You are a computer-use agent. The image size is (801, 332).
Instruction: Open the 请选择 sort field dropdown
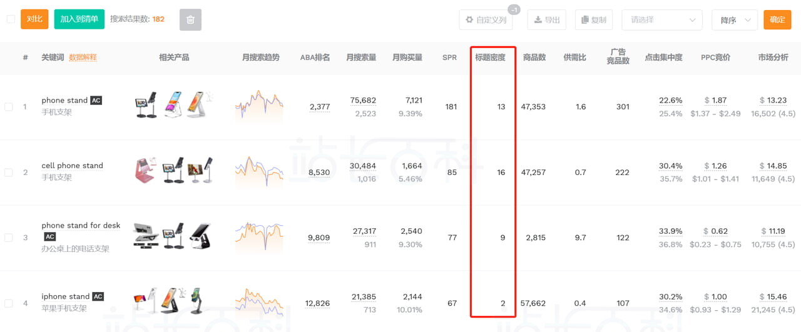pos(662,20)
